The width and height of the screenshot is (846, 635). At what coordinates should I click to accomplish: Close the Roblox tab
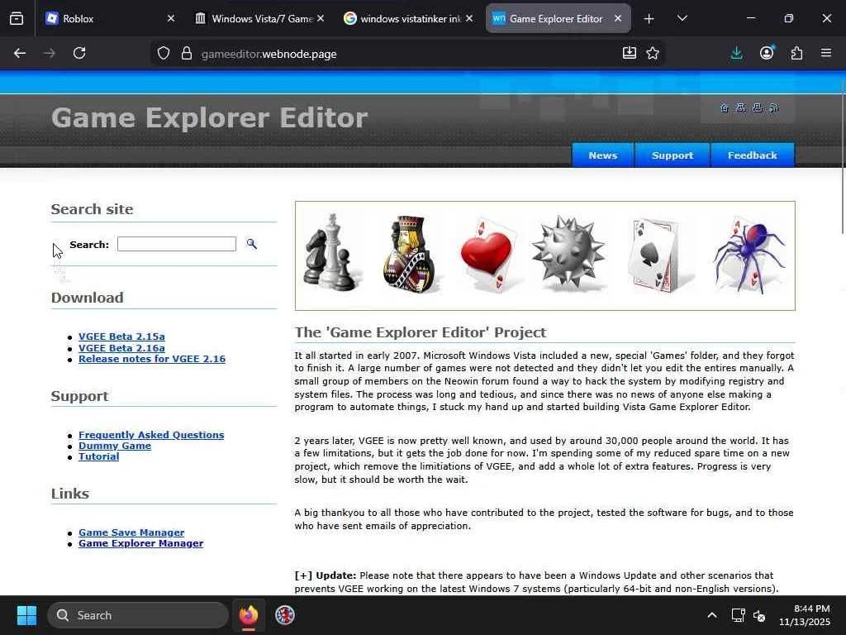(170, 18)
